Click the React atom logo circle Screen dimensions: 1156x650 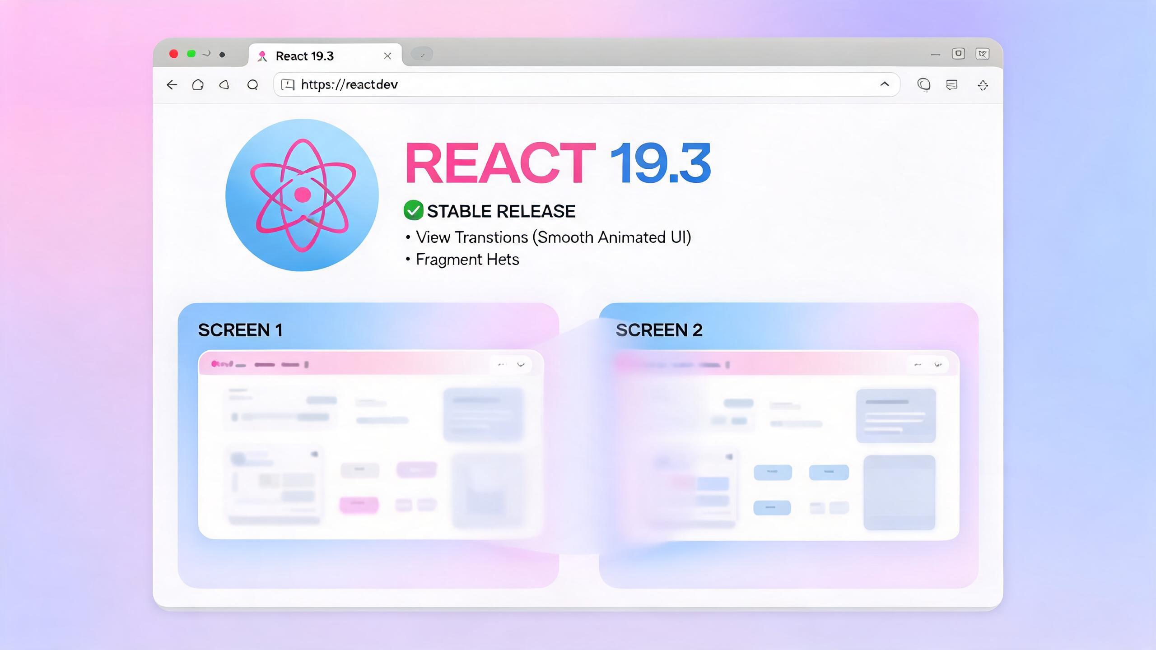point(302,195)
